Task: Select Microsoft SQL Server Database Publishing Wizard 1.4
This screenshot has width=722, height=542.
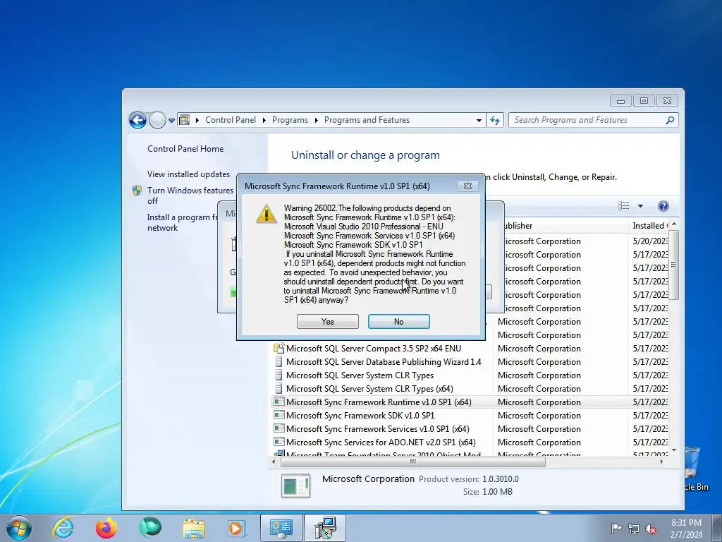Action: (383, 362)
